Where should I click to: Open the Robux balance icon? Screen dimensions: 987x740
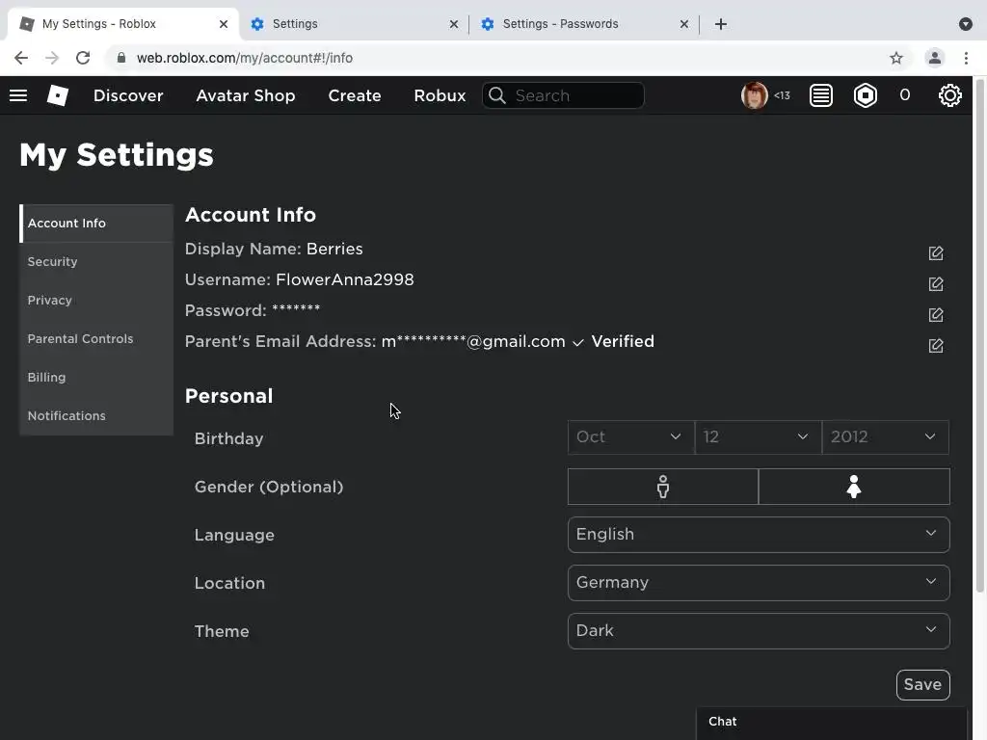(x=866, y=95)
